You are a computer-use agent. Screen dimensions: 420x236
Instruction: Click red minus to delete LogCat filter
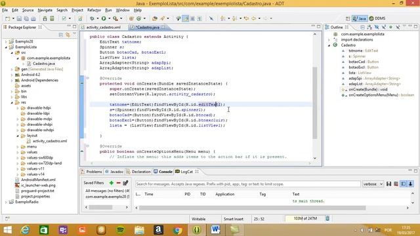[x=118, y=183]
